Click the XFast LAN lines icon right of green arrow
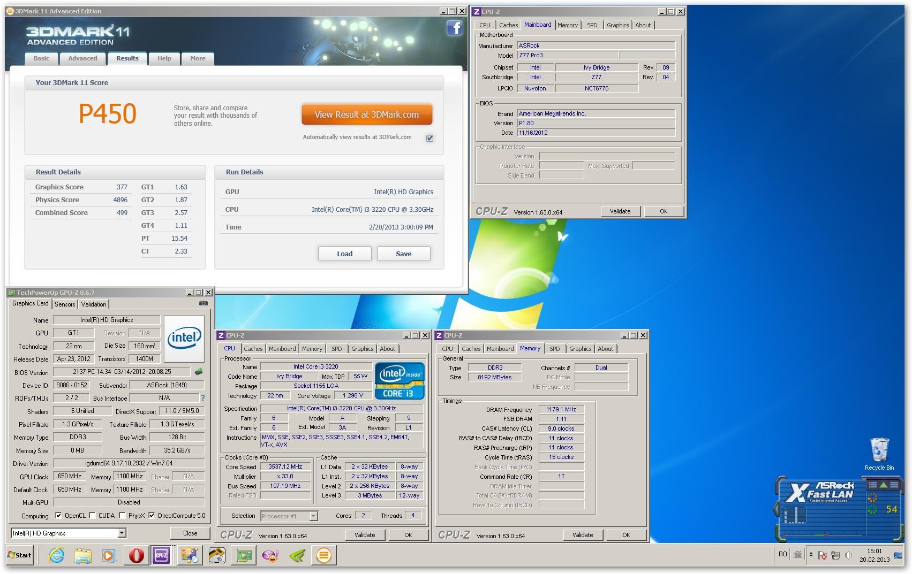Image resolution: width=912 pixels, height=574 pixels. (894, 485)
